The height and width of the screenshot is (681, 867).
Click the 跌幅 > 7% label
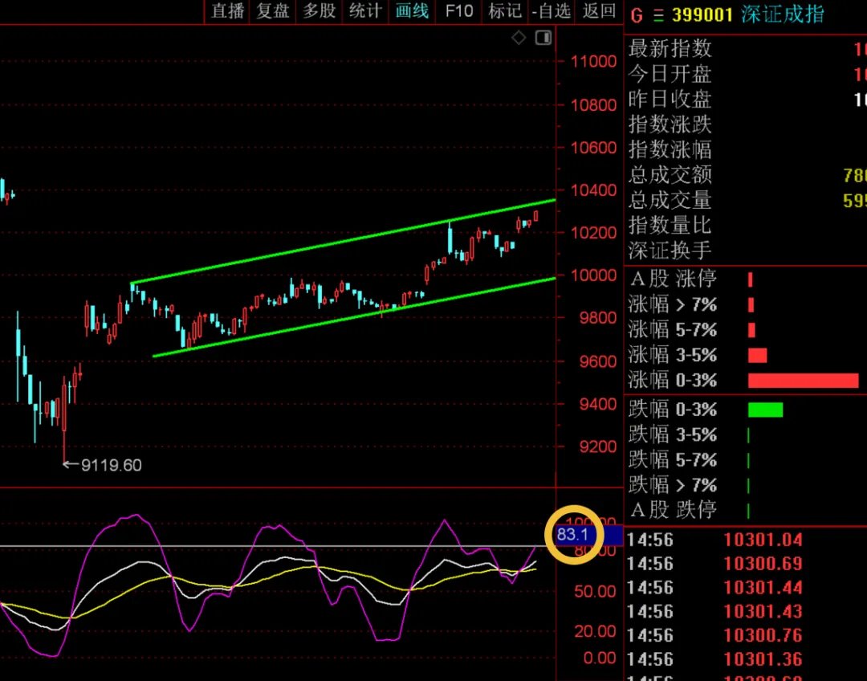point(673,485)
